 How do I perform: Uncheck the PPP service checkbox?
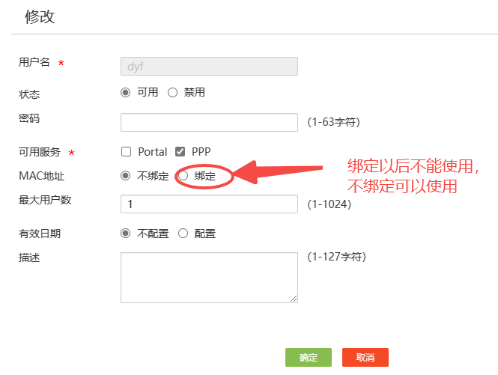(x=180, y=151)
